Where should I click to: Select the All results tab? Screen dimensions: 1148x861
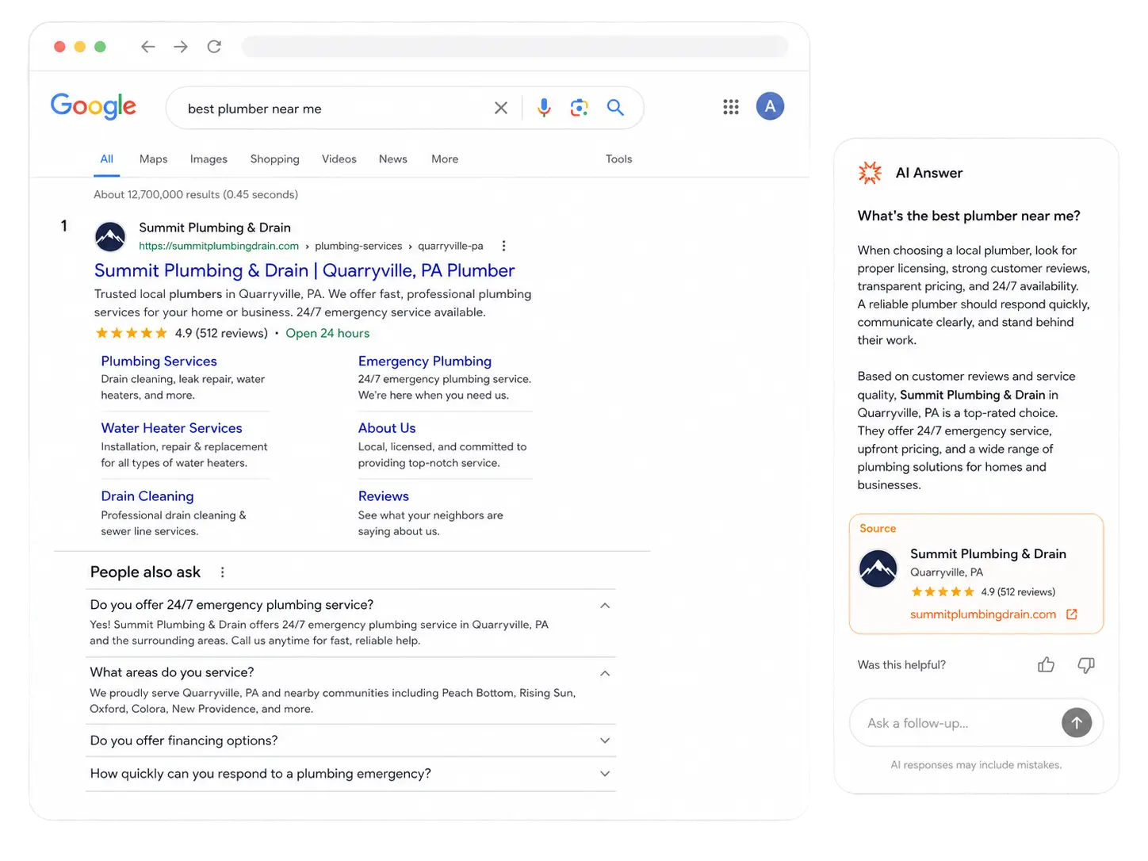[106, 159]
